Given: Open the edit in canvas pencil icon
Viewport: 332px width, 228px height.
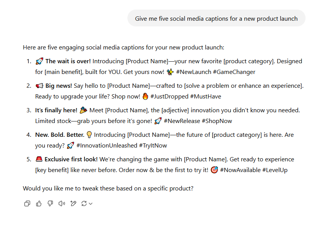Looking at the screenshot, I should 73,203.
